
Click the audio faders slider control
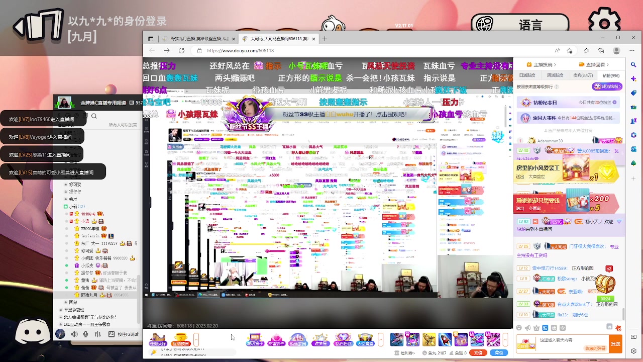coord(97,334)
